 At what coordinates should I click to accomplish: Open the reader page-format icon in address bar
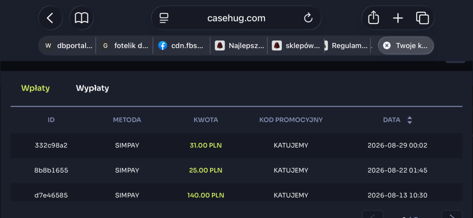pos(164,18)
